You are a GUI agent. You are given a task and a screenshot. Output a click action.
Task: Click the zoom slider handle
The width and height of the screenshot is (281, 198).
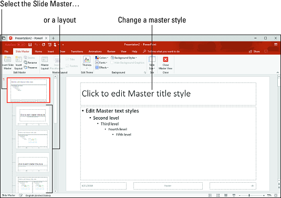249,195
